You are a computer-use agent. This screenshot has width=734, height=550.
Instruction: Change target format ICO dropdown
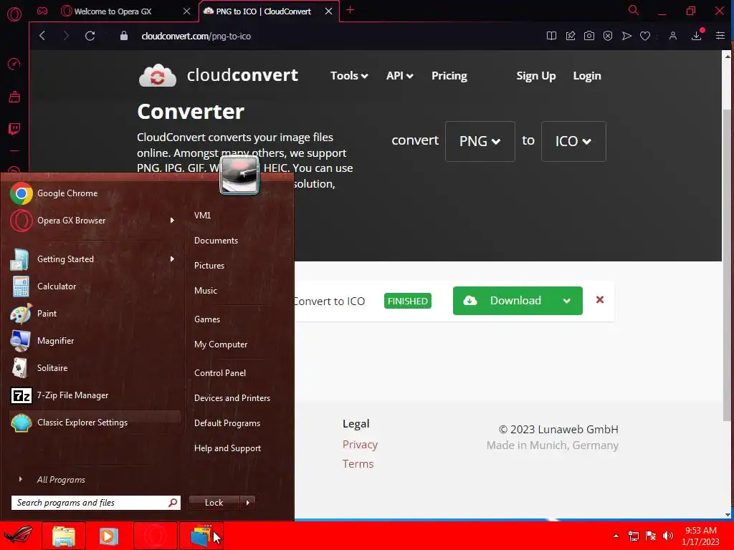(573, 141)
